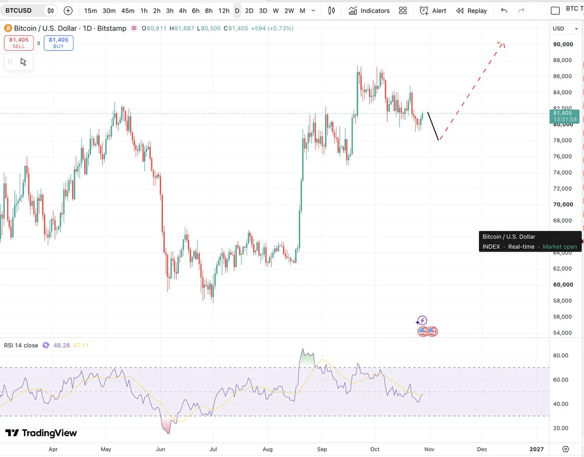Choose the 4h timeframe
The width and height of the screenshot is (584, 457).
click(182, 11)
